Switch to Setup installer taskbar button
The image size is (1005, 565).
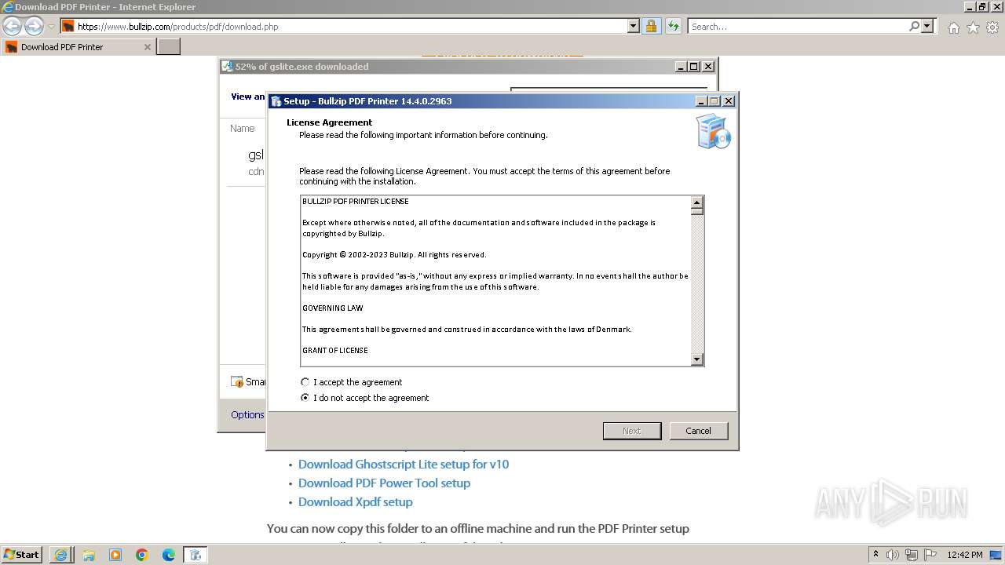click(x=196, y=555)
